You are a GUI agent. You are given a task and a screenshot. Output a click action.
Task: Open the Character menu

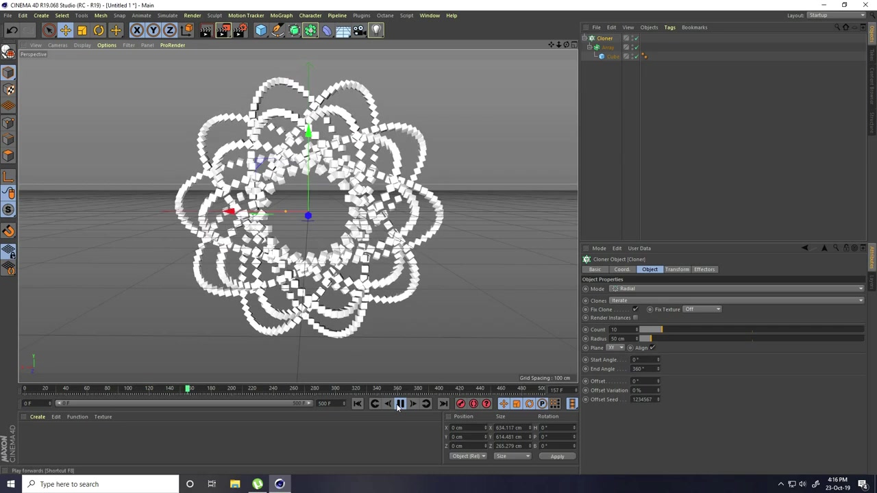pyautogui.click(x=310, y=15)
